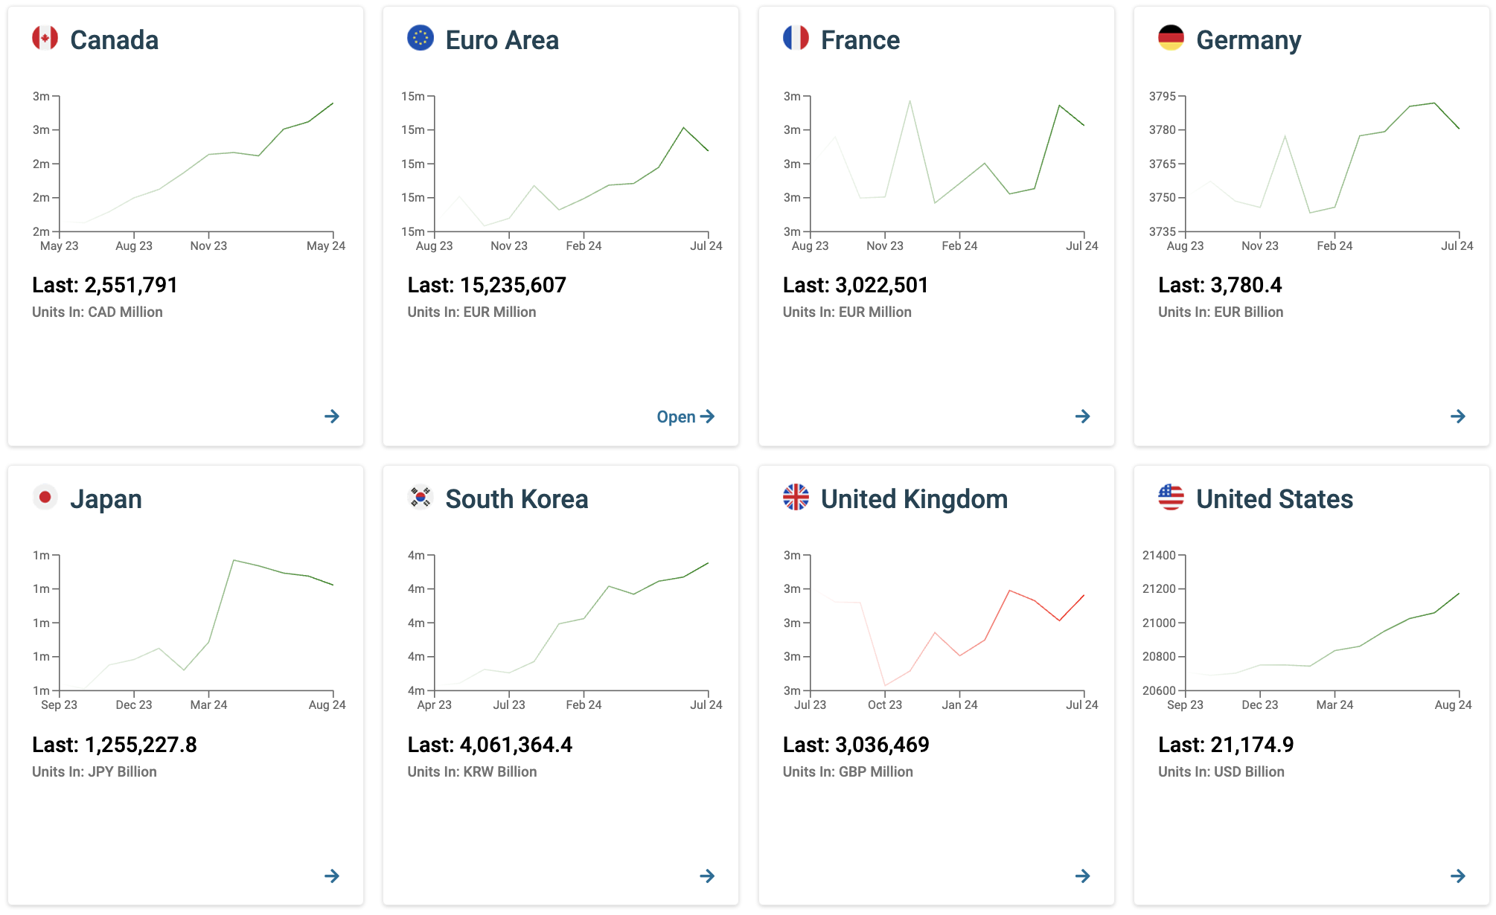Click the arrow on the United States card
The width and height of the screenshot is (1496, 915).
pos(1458,876)
